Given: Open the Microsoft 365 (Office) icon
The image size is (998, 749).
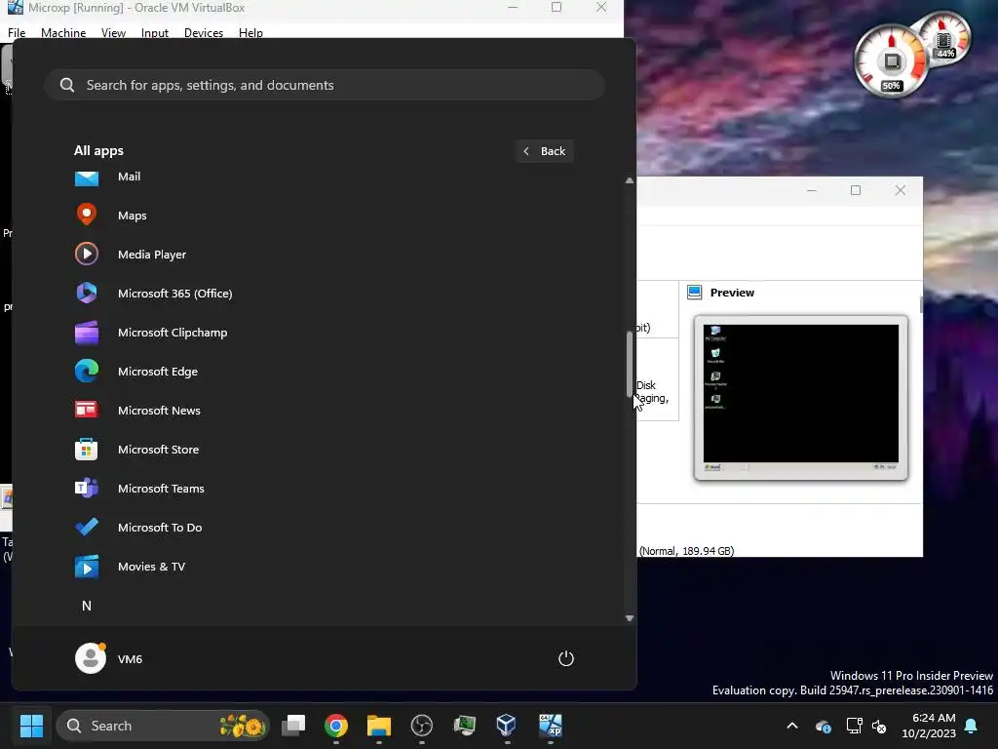Looking at the screenshot, I should pos(87,293).
